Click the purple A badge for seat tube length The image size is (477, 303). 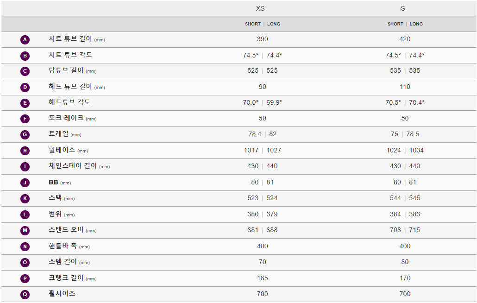coord(25,39)
